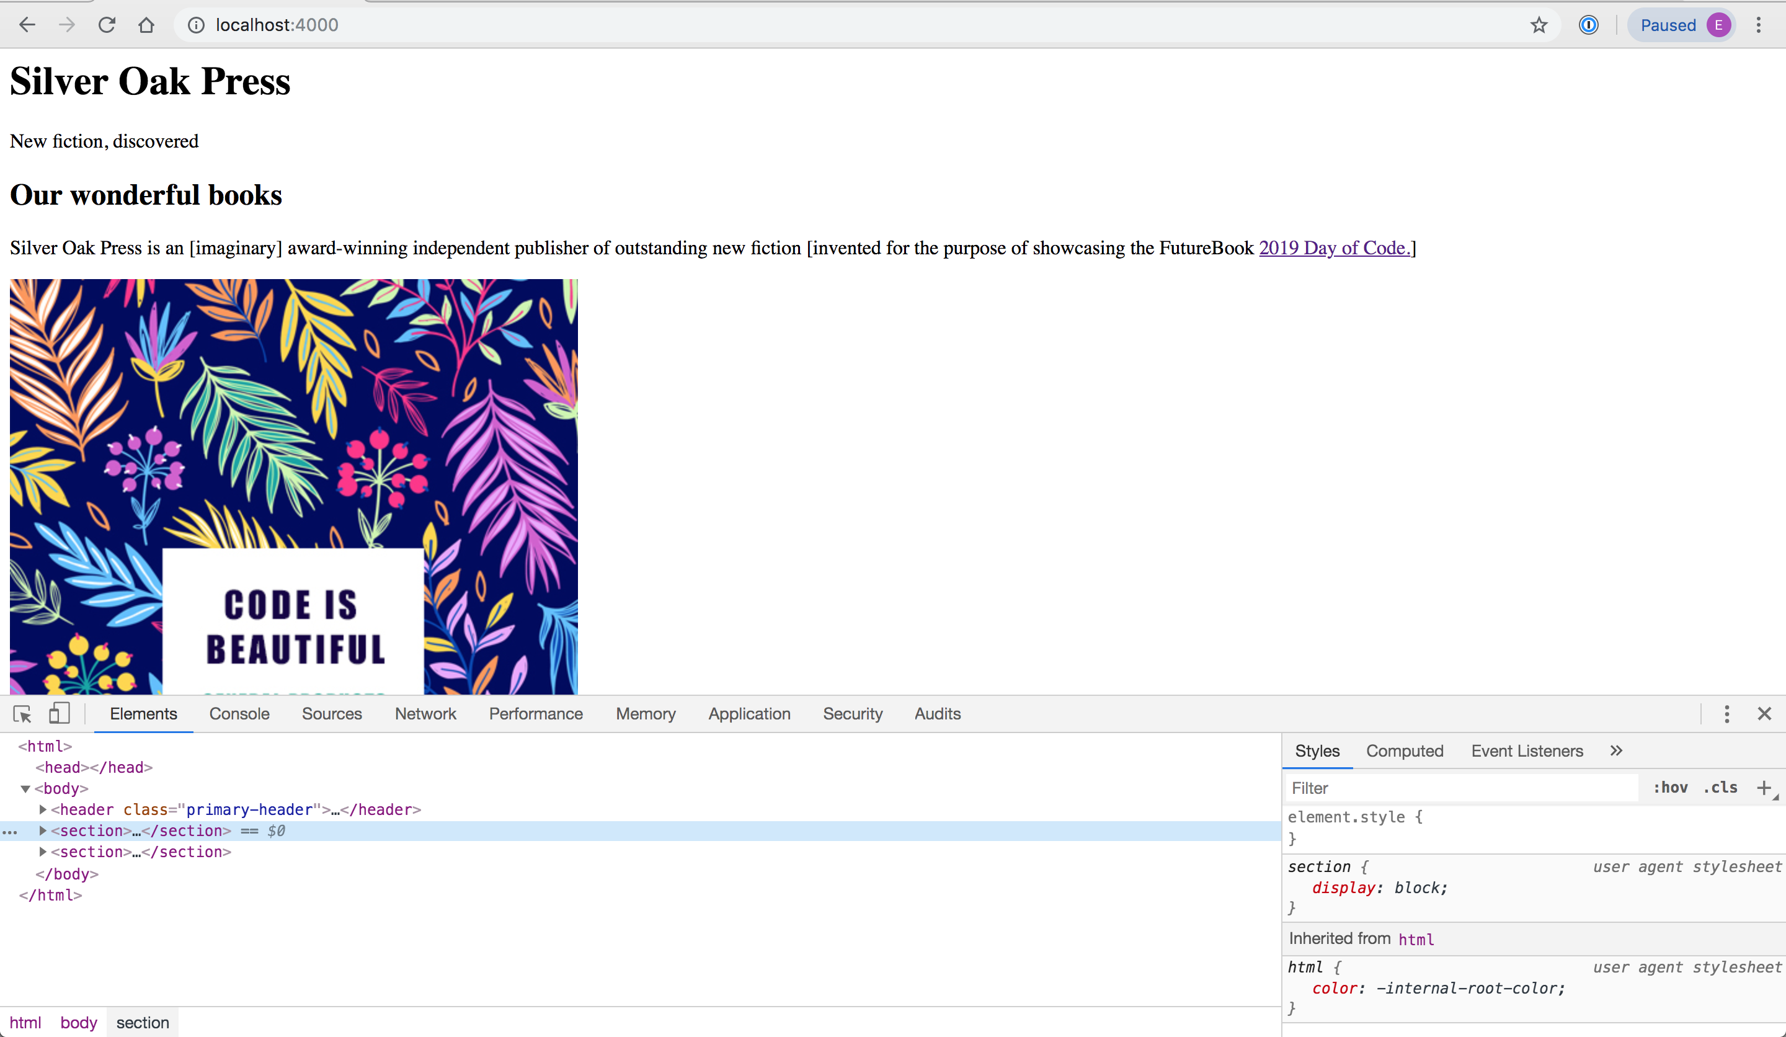This screenshot has width=1786, height=1037.
Task: Select the head element in the tree
Action: [x=94, y=768]
